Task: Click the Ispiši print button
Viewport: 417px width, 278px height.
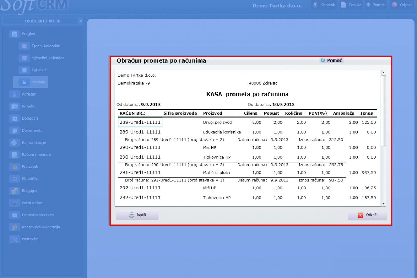Action: (x=137, y=215)
